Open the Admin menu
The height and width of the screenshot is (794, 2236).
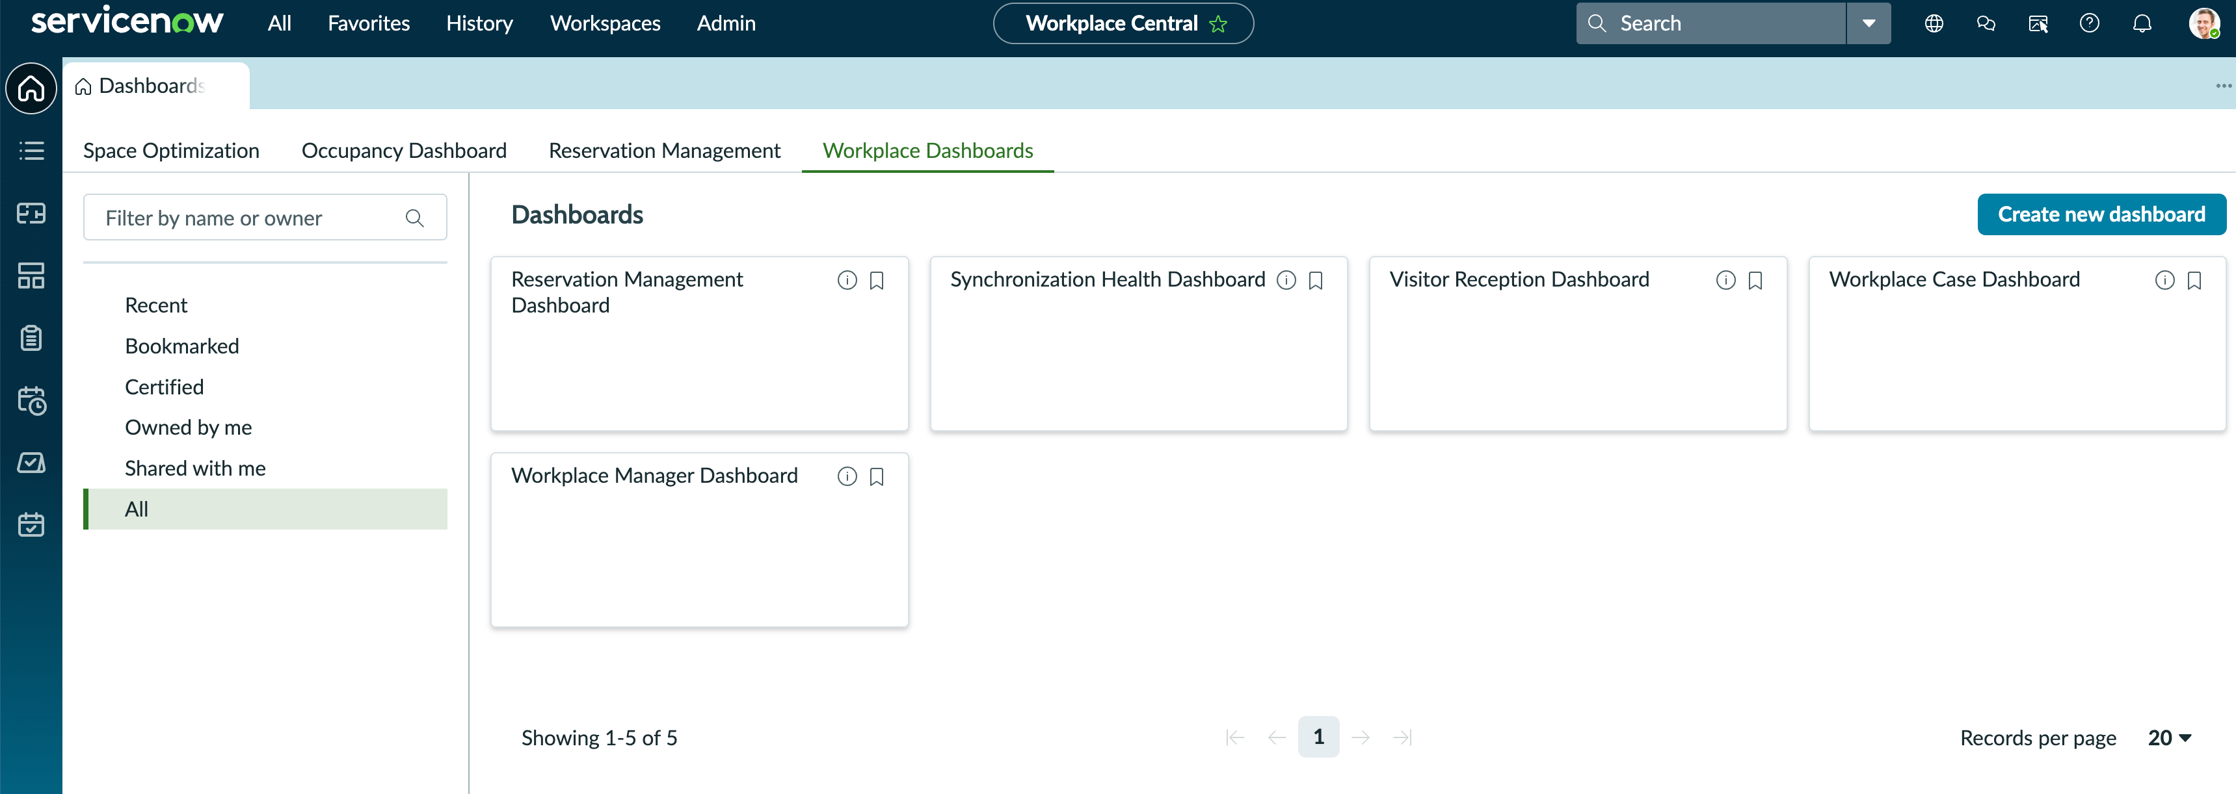pyautogui.click(x=726, y=23)
